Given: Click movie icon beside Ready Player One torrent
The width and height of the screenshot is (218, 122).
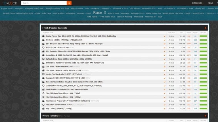Looking at the screenshot, I should pos(43,36).
